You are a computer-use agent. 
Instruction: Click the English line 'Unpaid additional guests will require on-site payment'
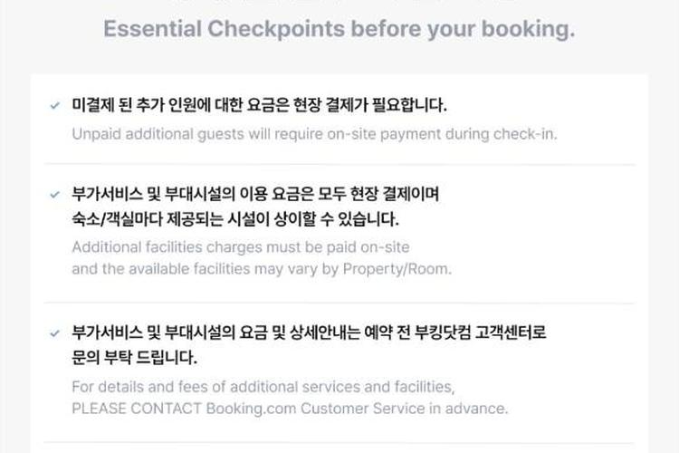tap(314, 134)
